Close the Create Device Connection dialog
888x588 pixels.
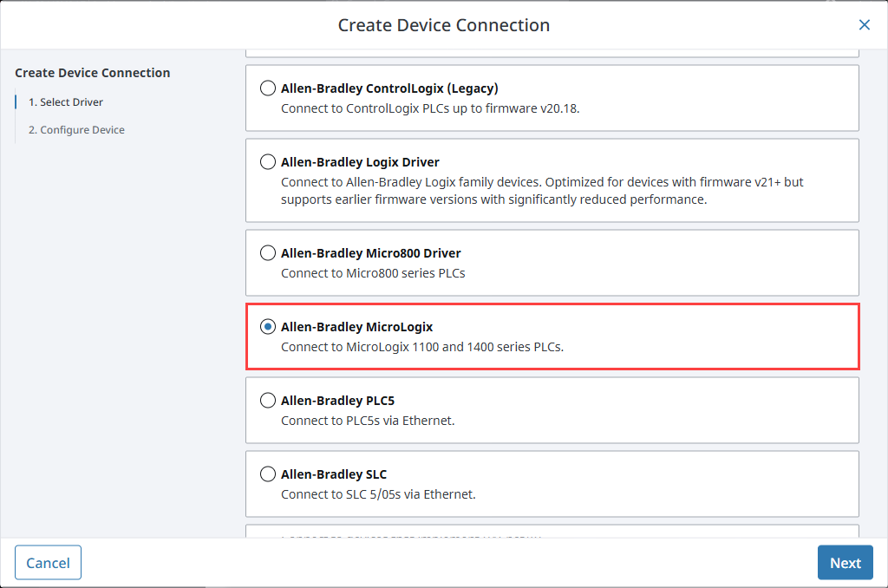[865, 25]
